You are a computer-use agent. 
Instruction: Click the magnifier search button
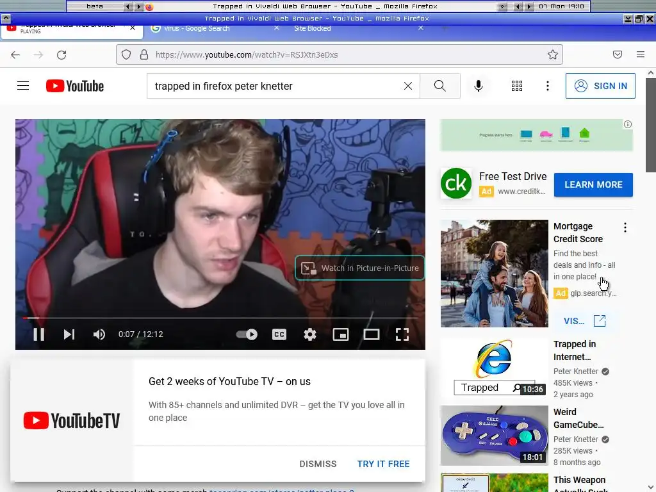(x=439, y=86)
